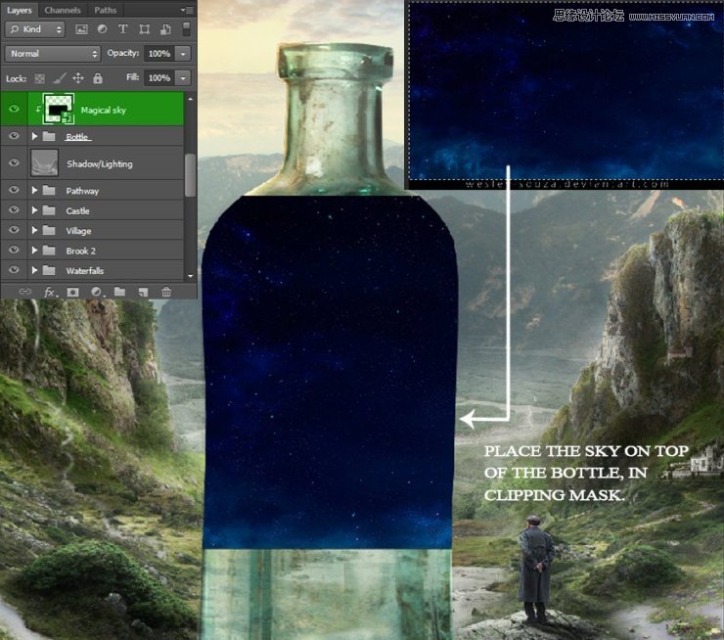
Task: Hide the Bottle group
Action: point(14,136)
